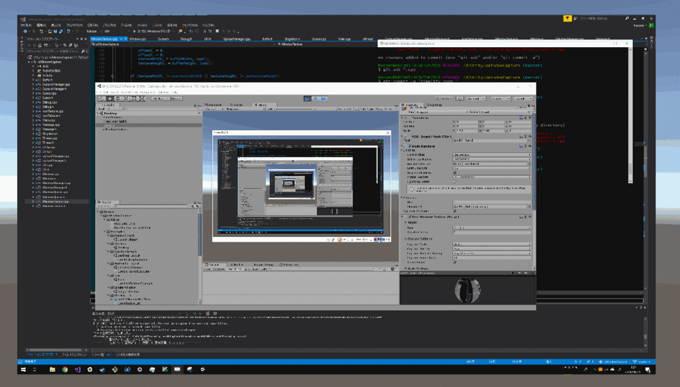
Task: Open Visual Studio notifications flag icon
Action: click(567, 19)
